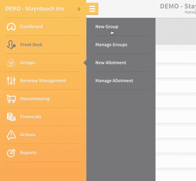Open Reports label in sidebar
The width and height of the screenshot is (196, 181).
[x=28, y=153]
